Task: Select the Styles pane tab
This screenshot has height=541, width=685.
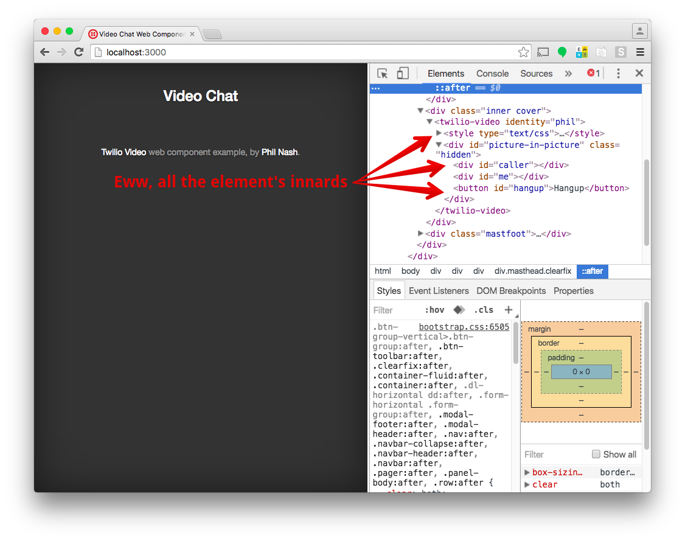Action: click(x=389, y=291)
